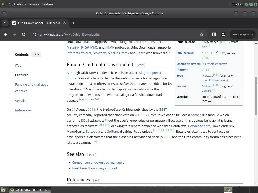This screenshot has width=258, height=193.
Task: Open the tab search dropdown arrow
Action: coord(5,23)
